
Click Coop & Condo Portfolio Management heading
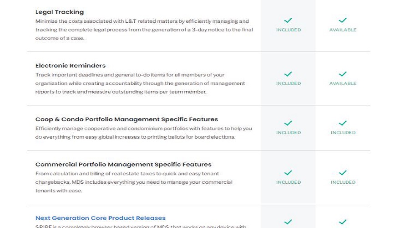click(127, 119)
